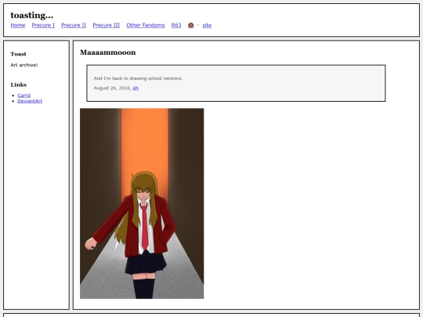Click the Art archive! sidebar text
This screenshot has width=423, height=317.
[x=24, y=65]
